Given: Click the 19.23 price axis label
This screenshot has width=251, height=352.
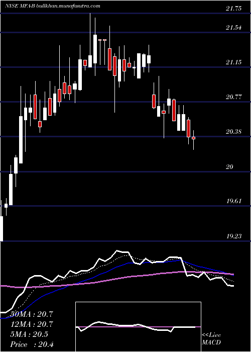Looking at the screenshot, I should click(234, 236).
